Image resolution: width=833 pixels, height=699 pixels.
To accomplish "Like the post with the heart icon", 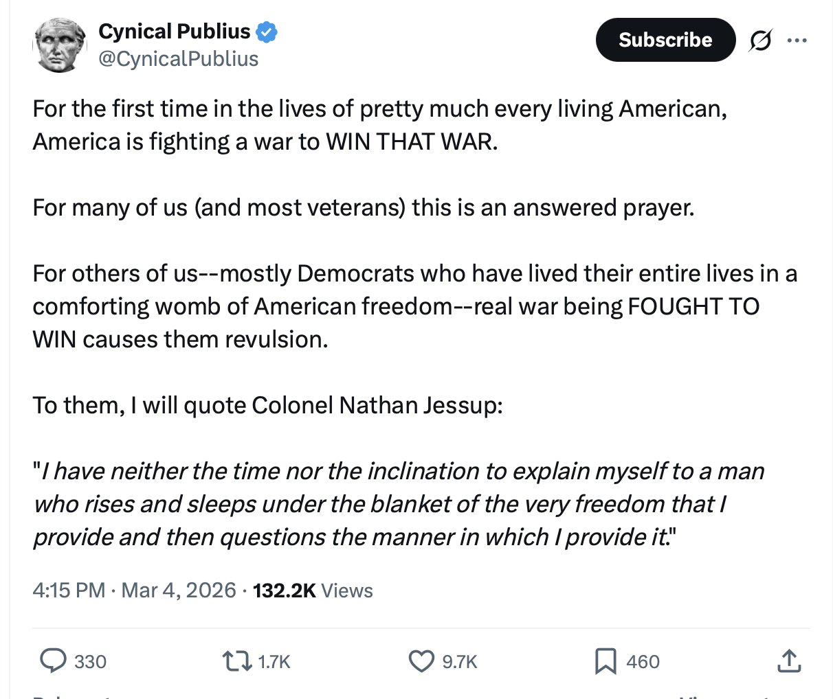I will click(421, 661).
